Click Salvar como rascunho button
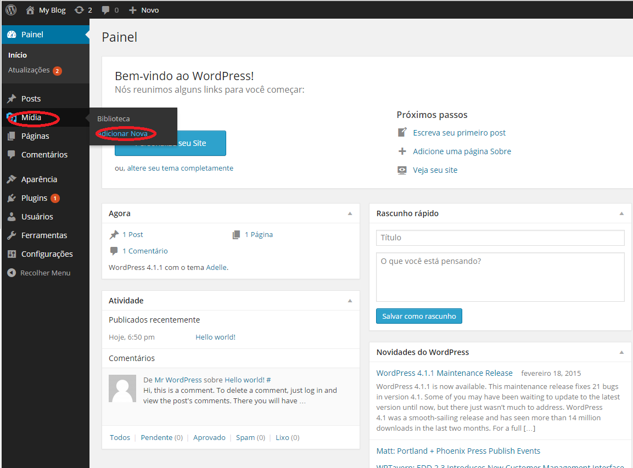 tap(419, 317)
